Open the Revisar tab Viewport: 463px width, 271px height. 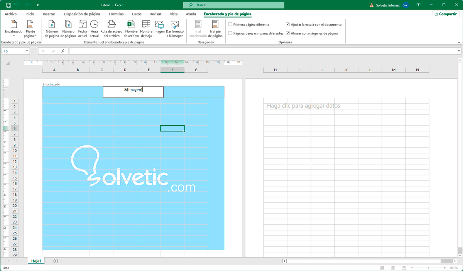pos(155,14)
